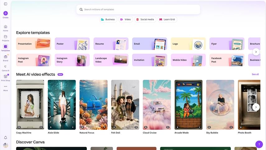This screenshot has width=266, height=150.
Task: Play the Copy Machine video preview
Action: click(19, 127)
